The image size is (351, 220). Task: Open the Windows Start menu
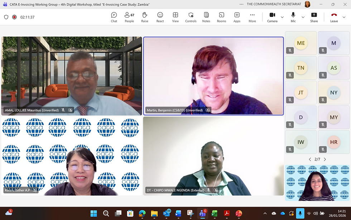coord(93,214)
